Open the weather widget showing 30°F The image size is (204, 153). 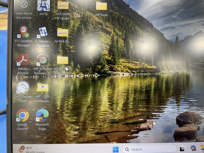(31, 149)
